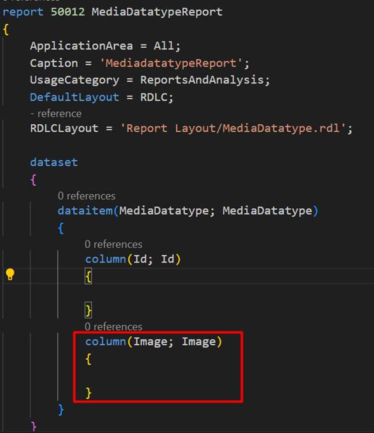
Task: Click the dataset keyword
Action: click(54, 162)
